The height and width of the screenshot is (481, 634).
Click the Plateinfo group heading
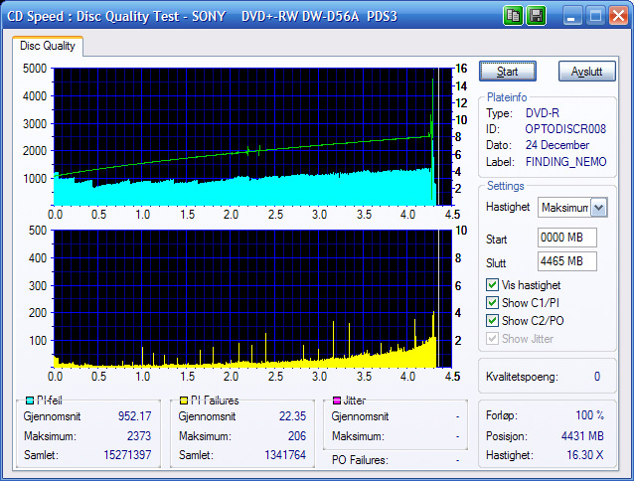click(x=507, y=97)
